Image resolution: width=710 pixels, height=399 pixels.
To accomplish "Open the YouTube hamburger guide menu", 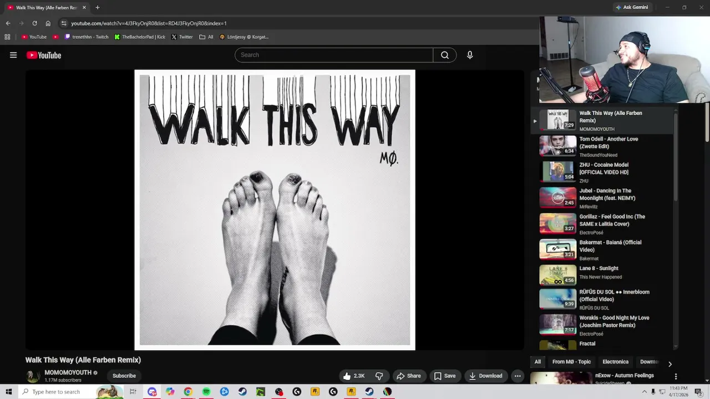I will (13, 55).
